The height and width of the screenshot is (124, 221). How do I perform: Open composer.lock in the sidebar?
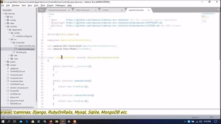point(16,78)
